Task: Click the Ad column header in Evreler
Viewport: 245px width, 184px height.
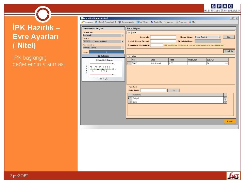Action: coord(141,60)
